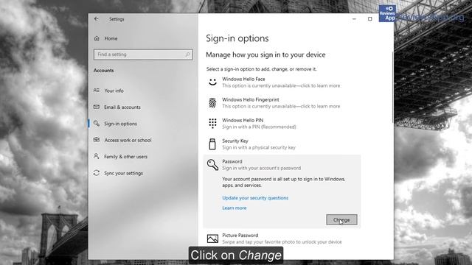The width and height of the screenshot is (472, 265).
Task: Click 'Sign in with a physical security key' text
Action: tap(259, 147)
